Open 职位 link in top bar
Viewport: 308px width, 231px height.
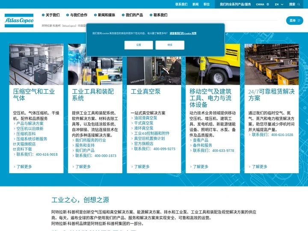207,4
